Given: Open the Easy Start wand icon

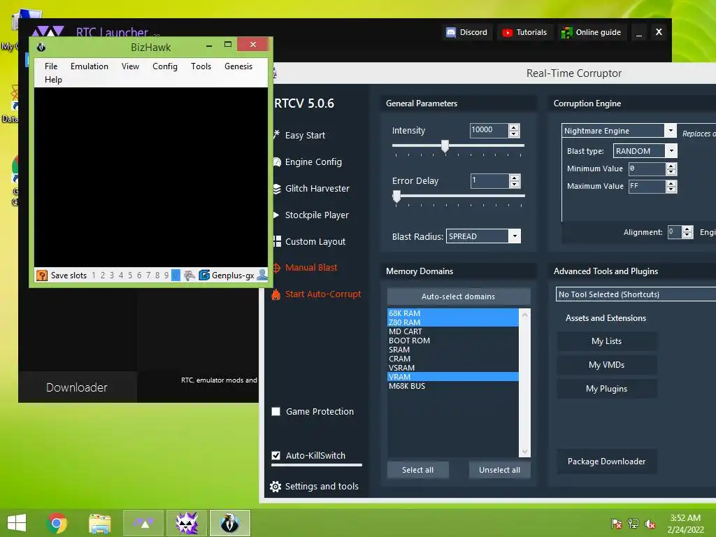Looking at the screenshot, I should tap(276, 135).
